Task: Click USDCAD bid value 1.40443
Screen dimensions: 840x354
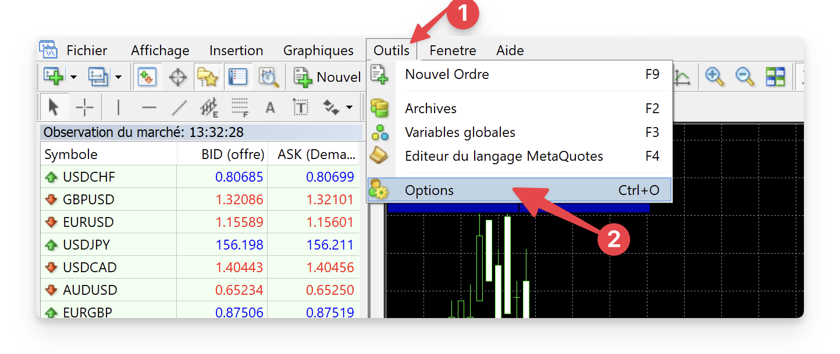Action: coord(239,268)
